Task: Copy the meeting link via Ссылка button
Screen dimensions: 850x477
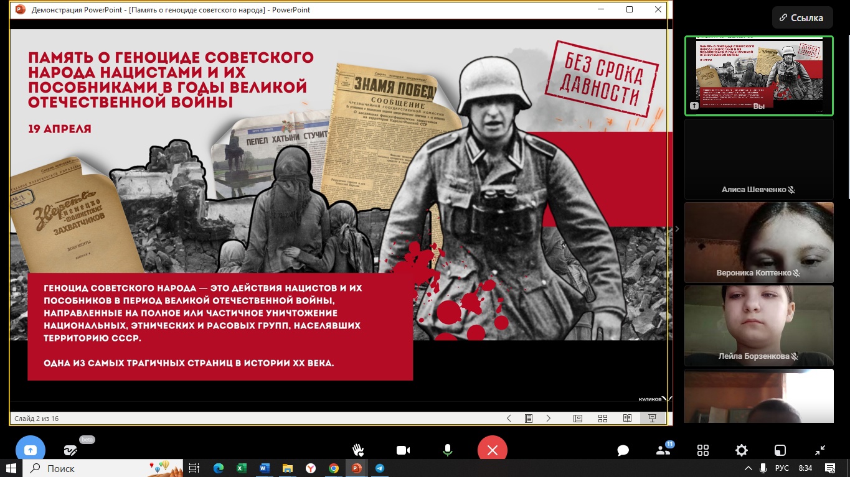Action: [802, 18]
